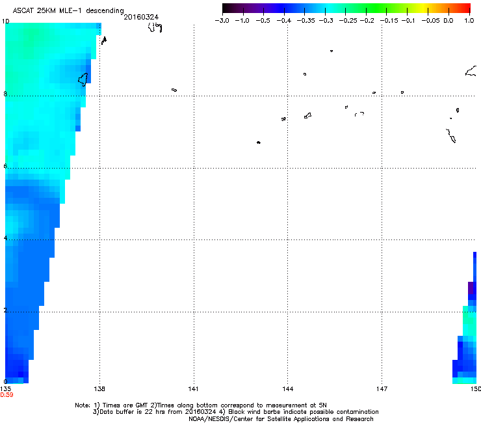This screenshot has height=423, width=481.
Task: Click the latitude label 4
Action: [x=5, y=238]
